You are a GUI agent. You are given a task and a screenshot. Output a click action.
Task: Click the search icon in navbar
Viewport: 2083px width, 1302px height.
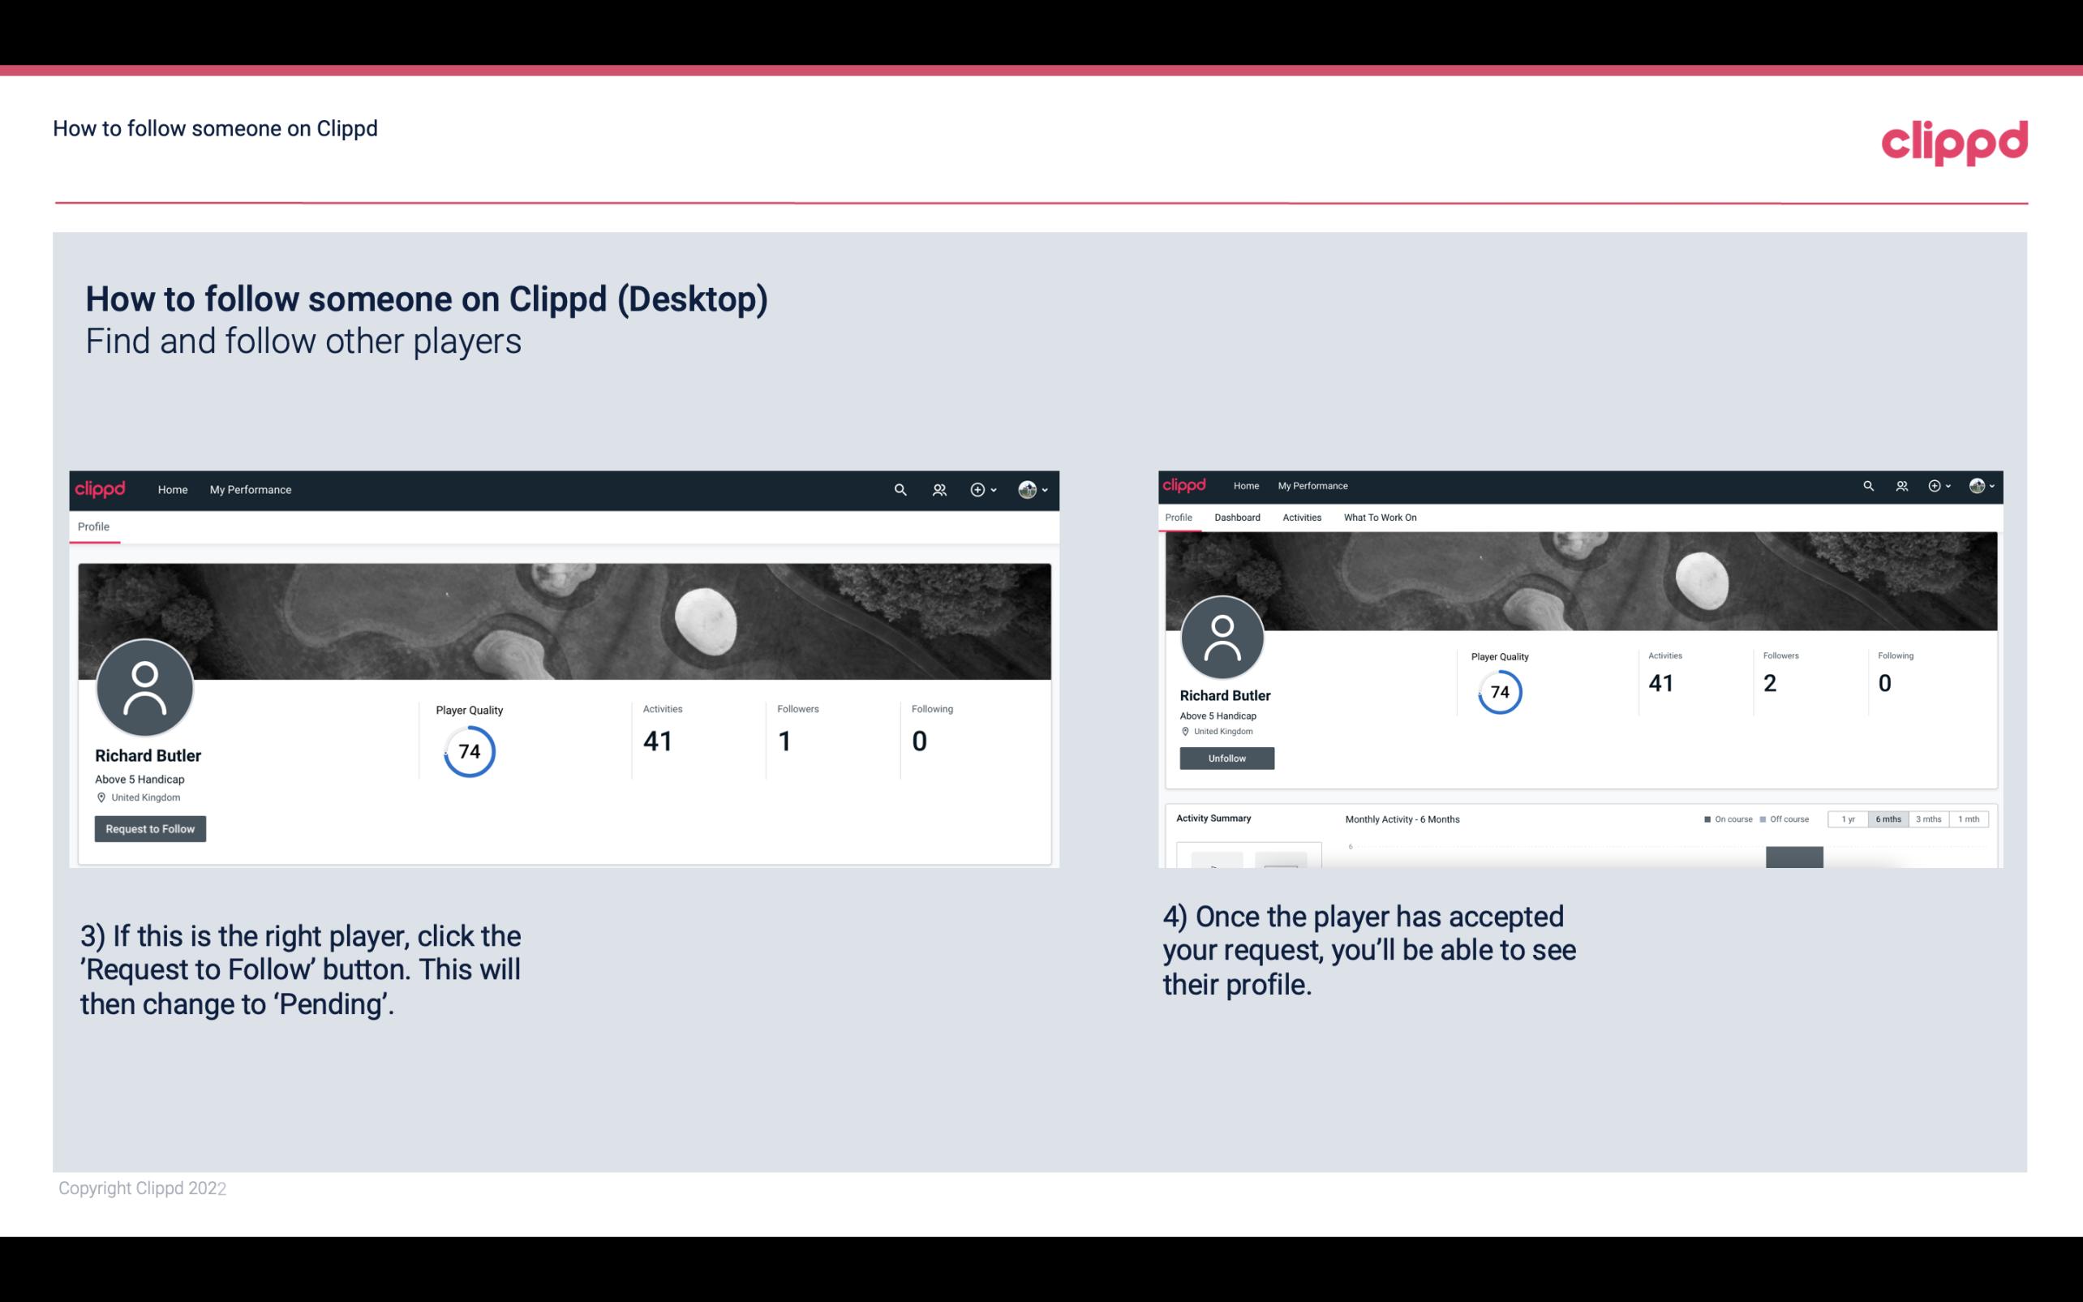tap(897, 489)
